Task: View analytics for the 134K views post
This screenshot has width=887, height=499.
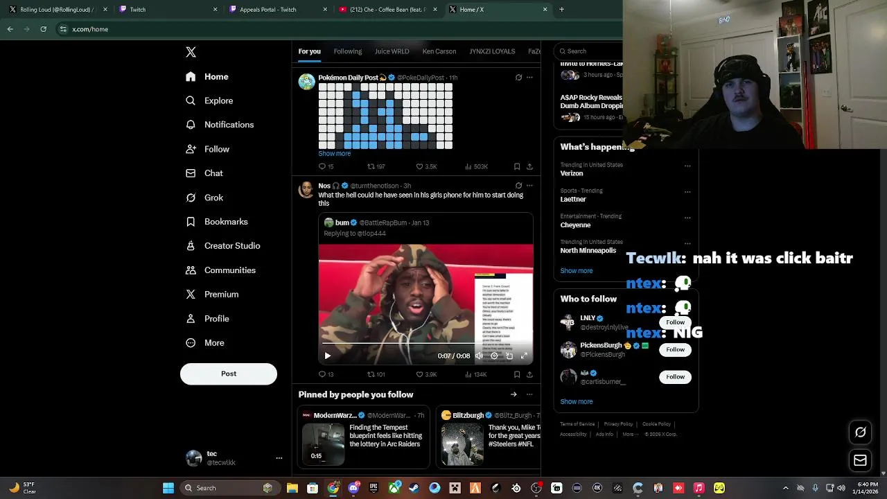Action: coord(476,374)
